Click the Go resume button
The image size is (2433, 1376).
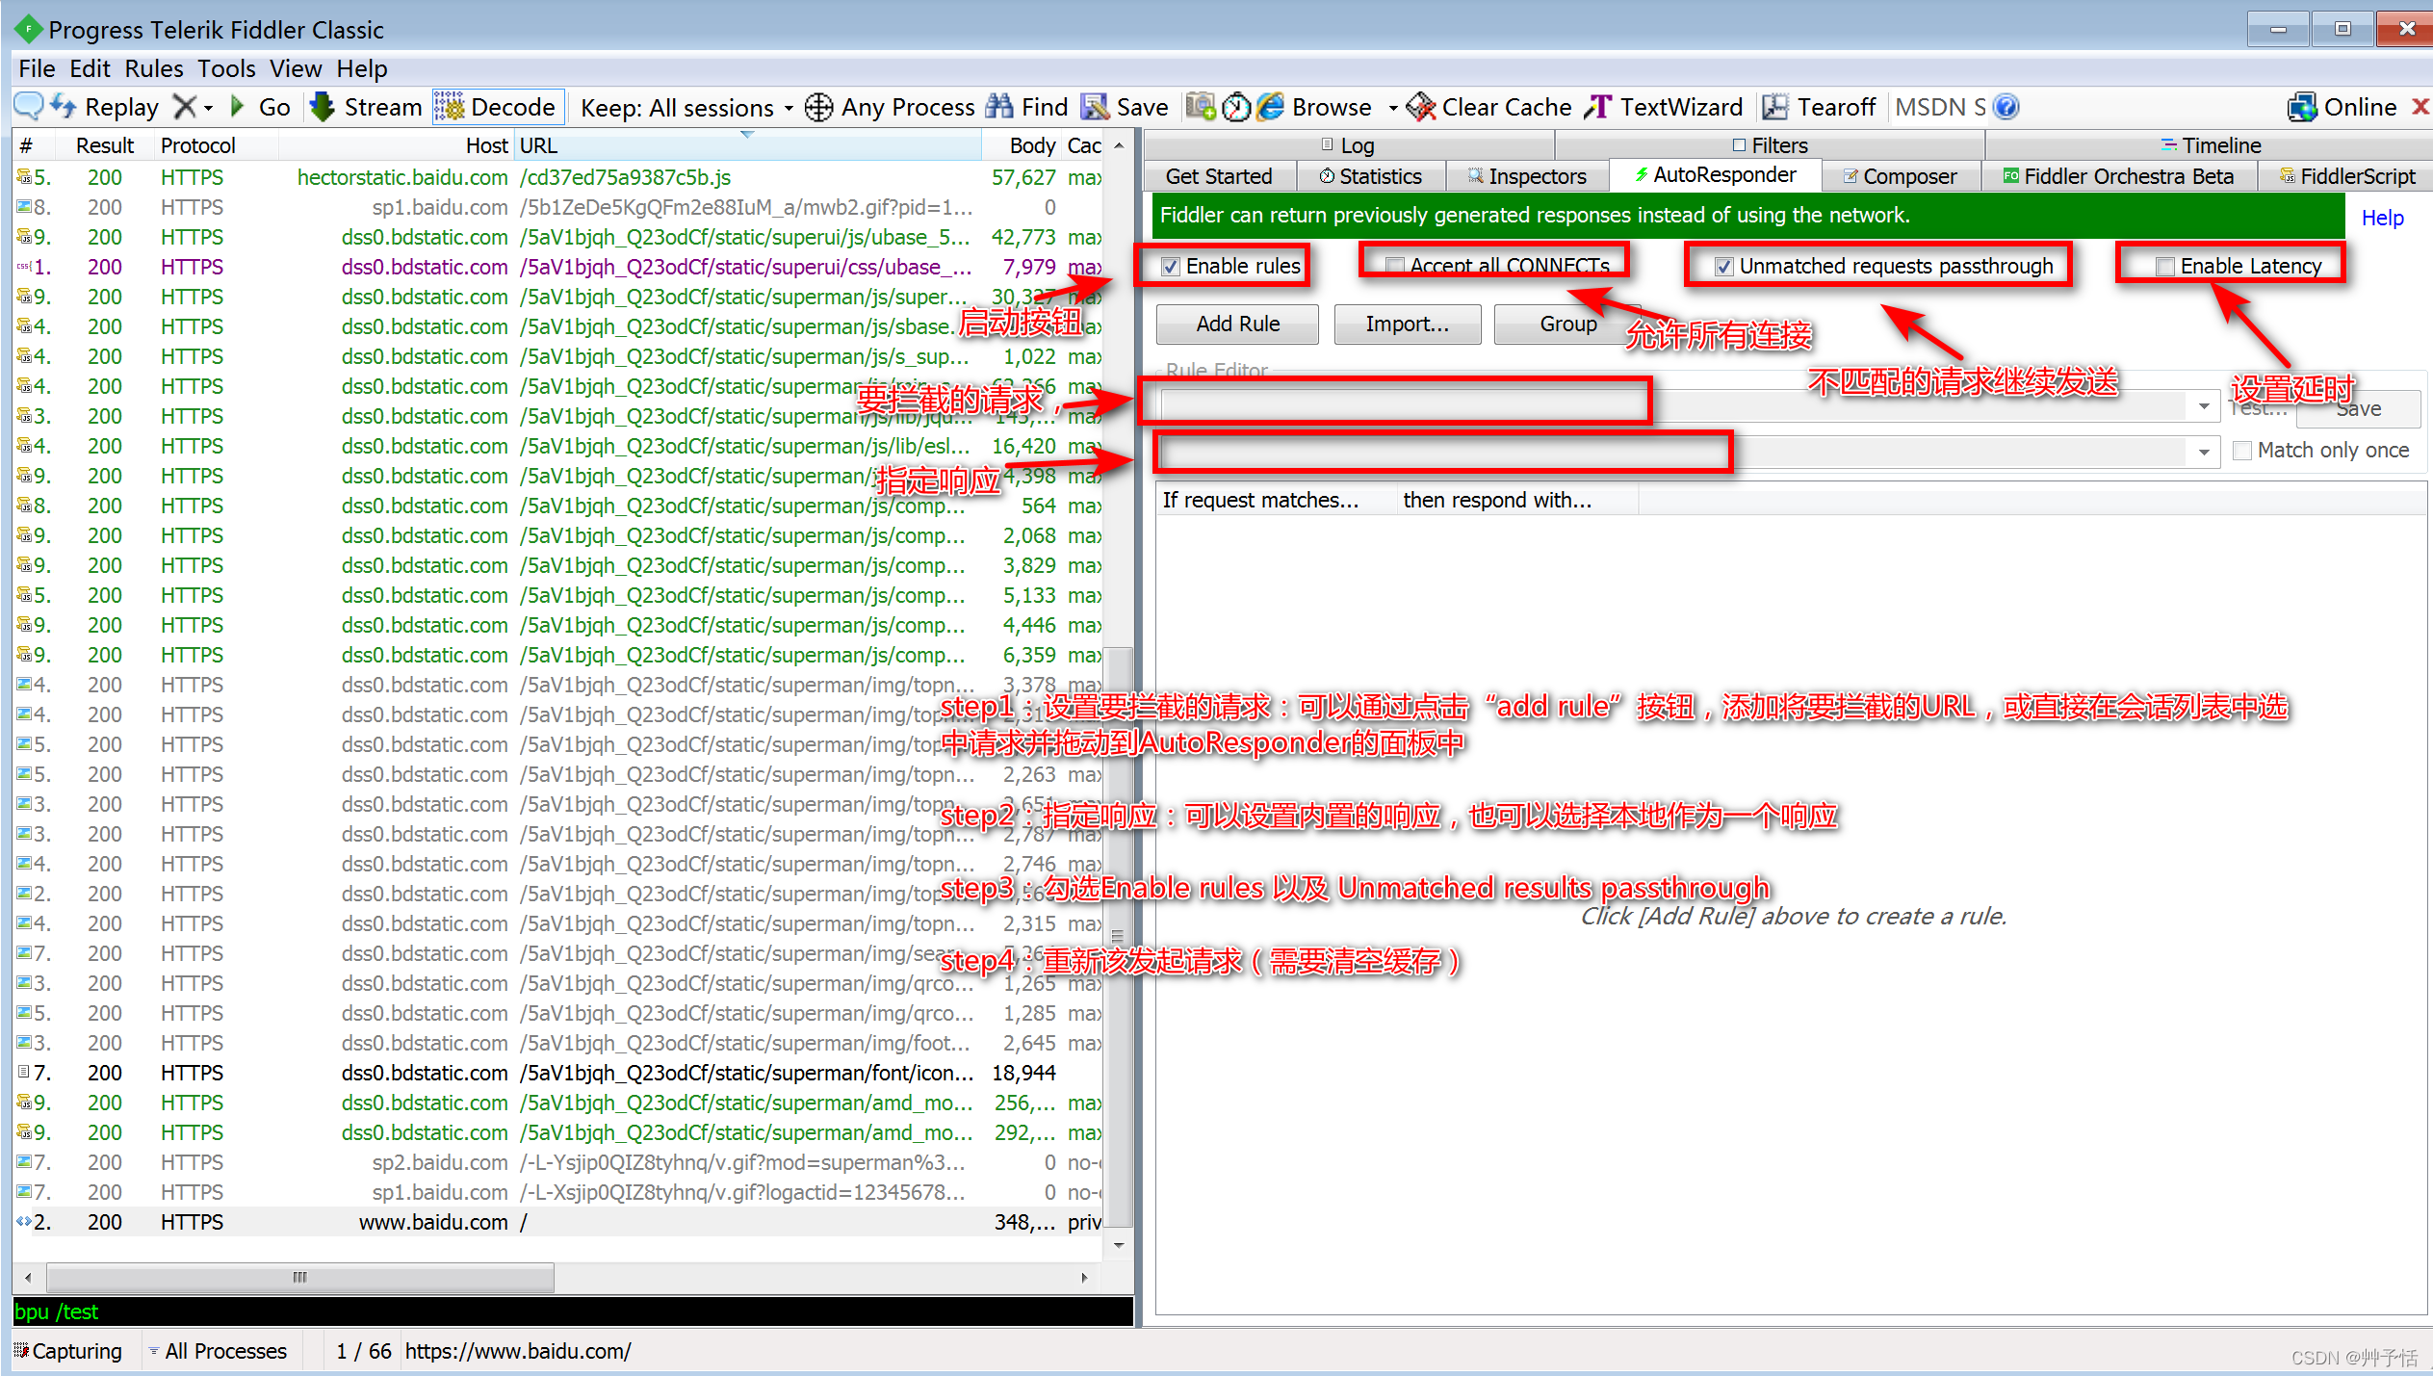[x=260, y=107]
